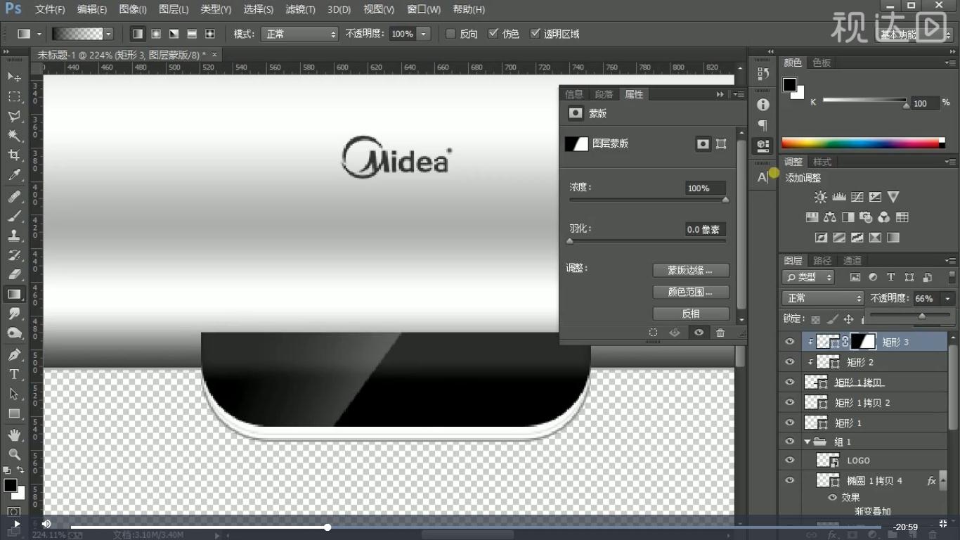
Task: Click the 蒙版边缘... button
Action: tap(691, 270)
